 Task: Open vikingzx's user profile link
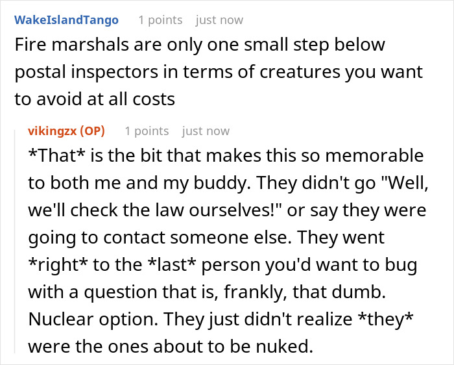[x=53, y=131]
